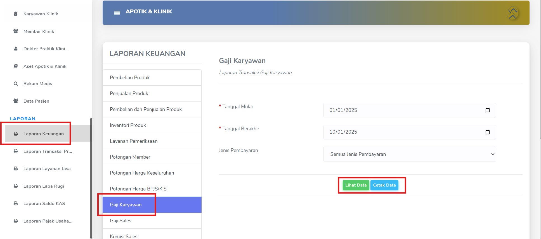The height and width of the screenshot is (239, 541).
Task: Click the Dokter Praktik Klinik person icon
Action: (x=16, y=49)
